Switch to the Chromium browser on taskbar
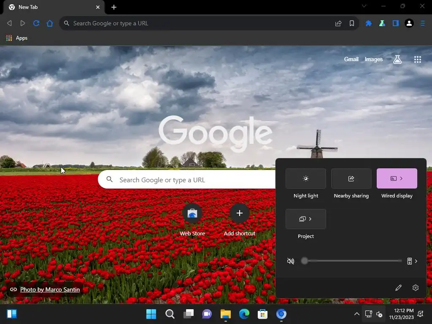This screenshot has width=432, height=324. (281, 314)
